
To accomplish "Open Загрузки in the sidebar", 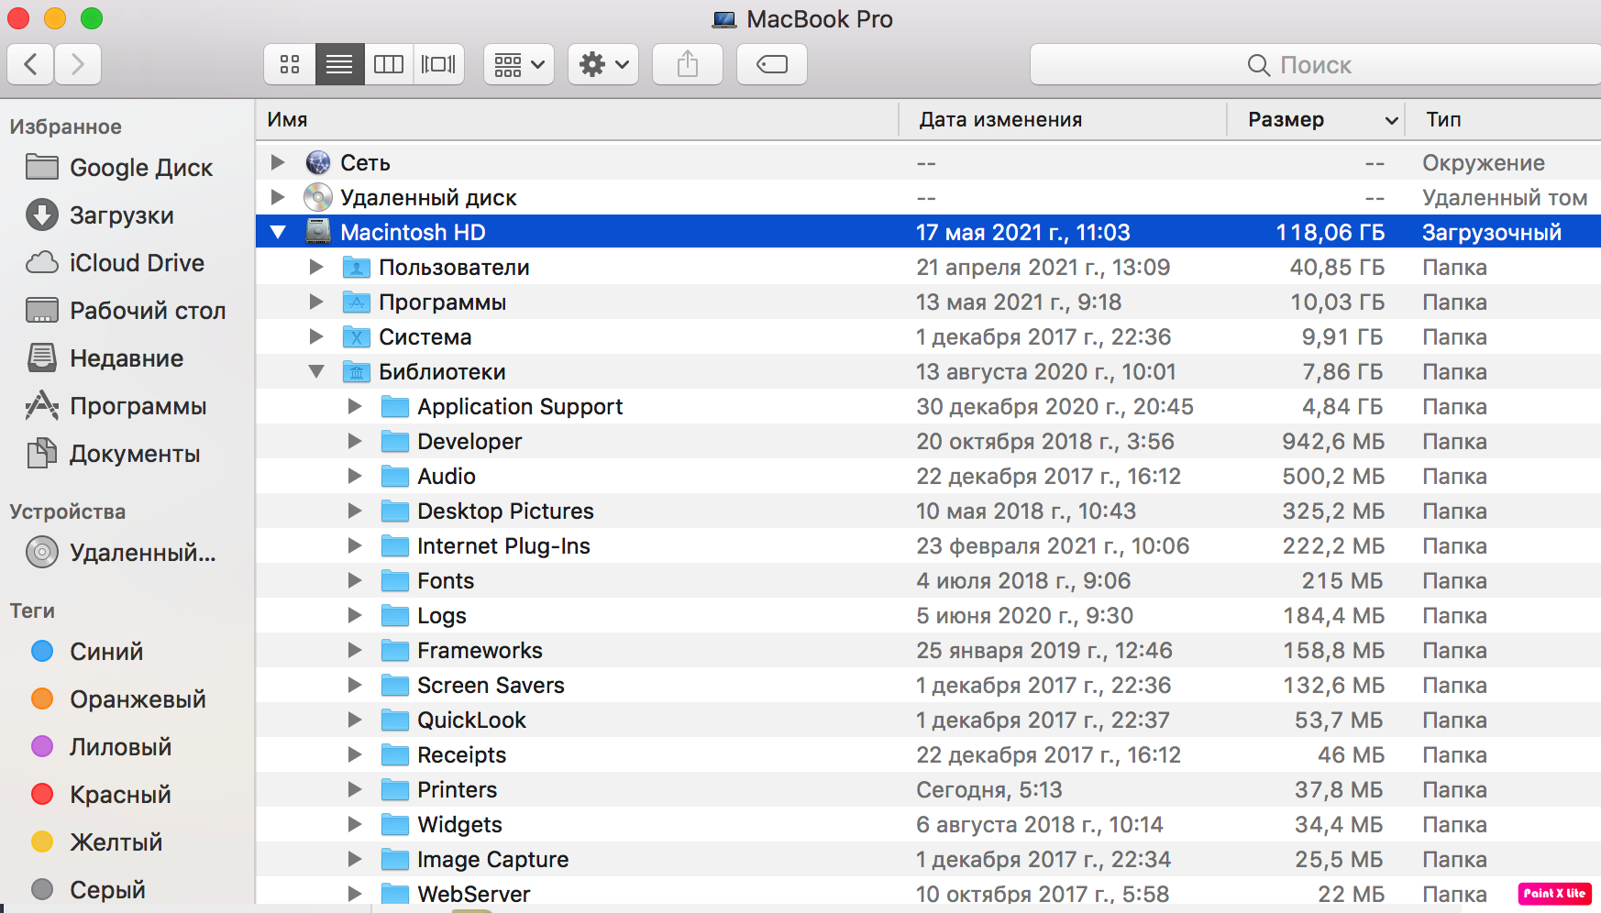I will click(101, 215).
